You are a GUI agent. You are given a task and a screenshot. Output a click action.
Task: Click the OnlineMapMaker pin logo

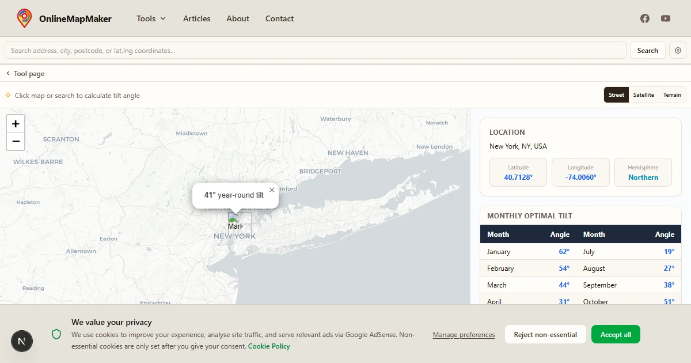point(24,18)
